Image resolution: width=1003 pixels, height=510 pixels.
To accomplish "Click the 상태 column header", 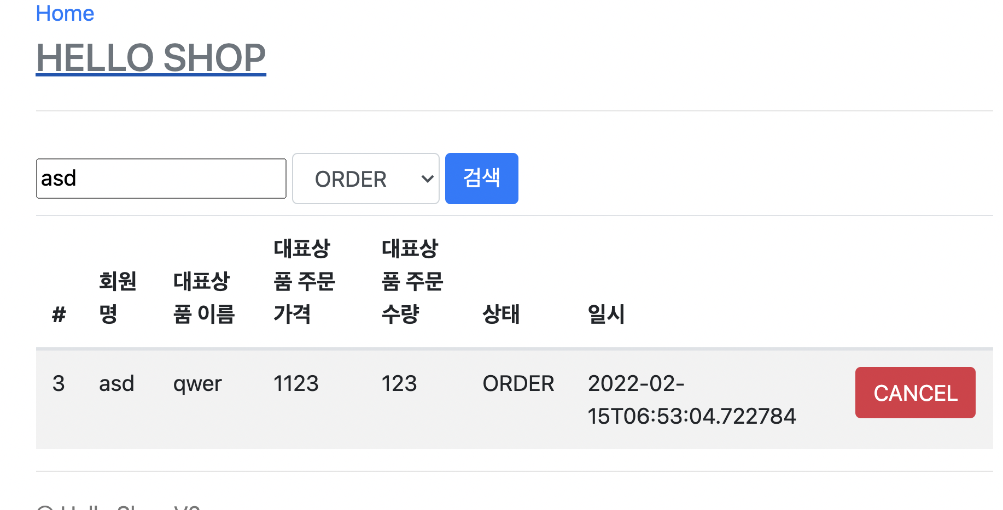I will [x=501, y=314].
